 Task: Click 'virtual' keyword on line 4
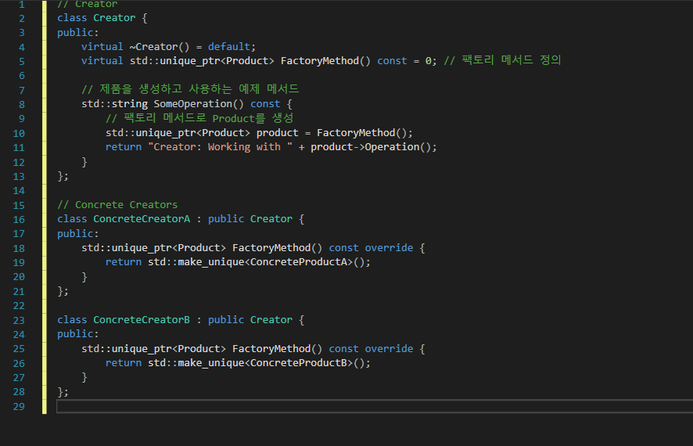click(102, 47)
